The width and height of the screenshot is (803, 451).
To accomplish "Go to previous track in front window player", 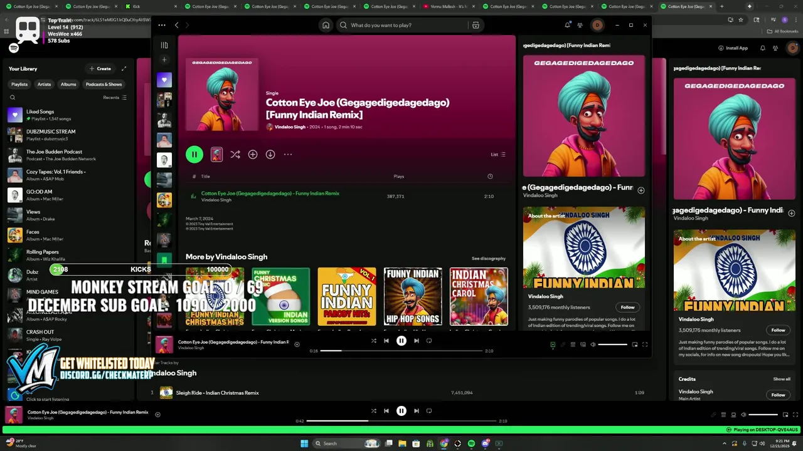I will pyautogui.click(x=386, y=341).
